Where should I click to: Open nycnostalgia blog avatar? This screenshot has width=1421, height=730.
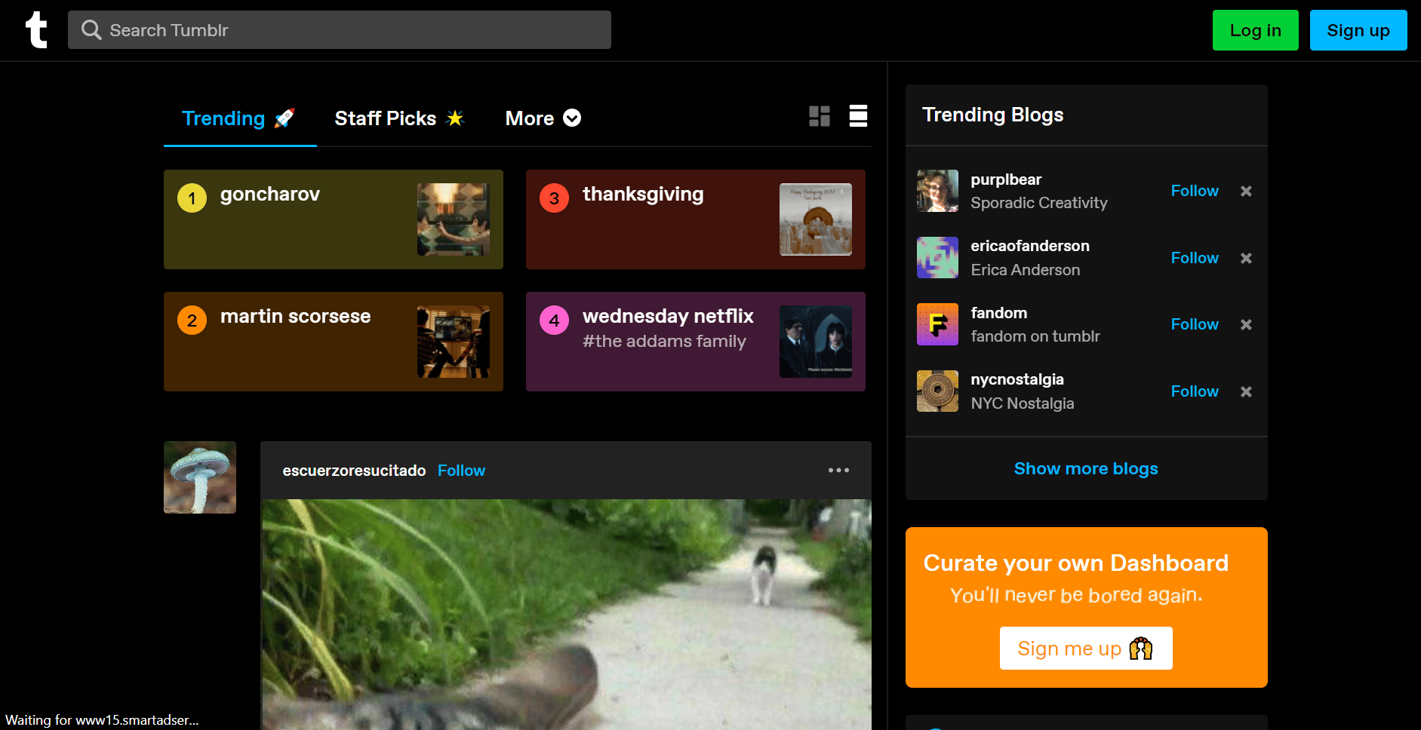coord(937,391)
